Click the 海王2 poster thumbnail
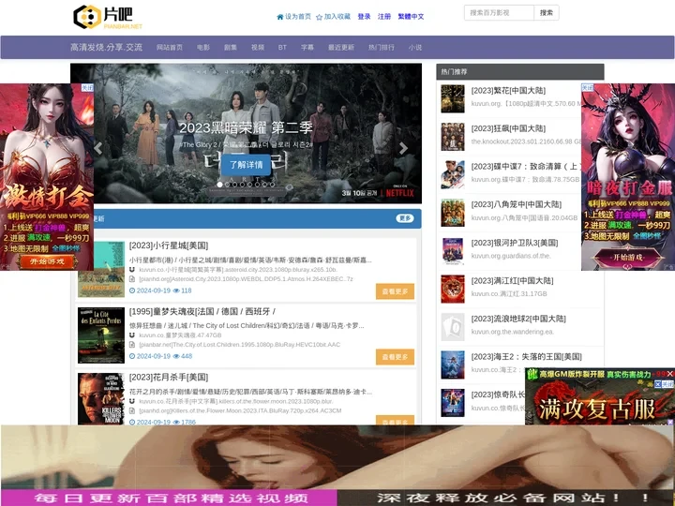 pyautogui.click(x=453, y=365)
